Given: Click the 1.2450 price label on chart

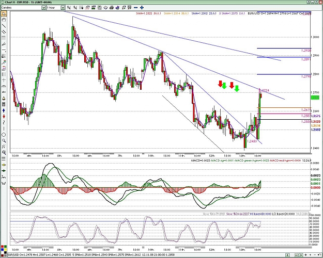Looking at the screenshot, I should tap(252, 141).
